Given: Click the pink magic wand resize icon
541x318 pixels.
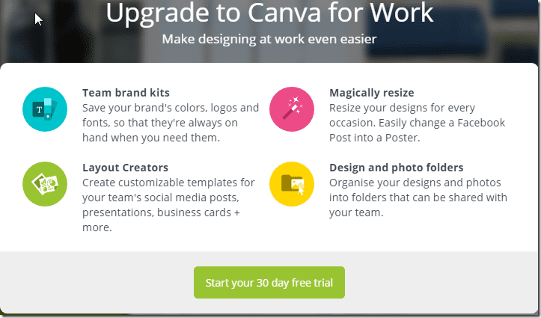Looking at the screenshot, I should (292, 109).
